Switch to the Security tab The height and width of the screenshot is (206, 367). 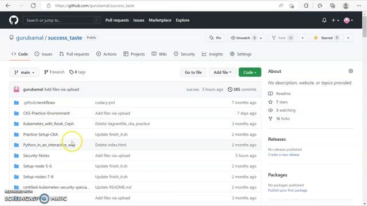pyautogui.click(x=185, y=54)
